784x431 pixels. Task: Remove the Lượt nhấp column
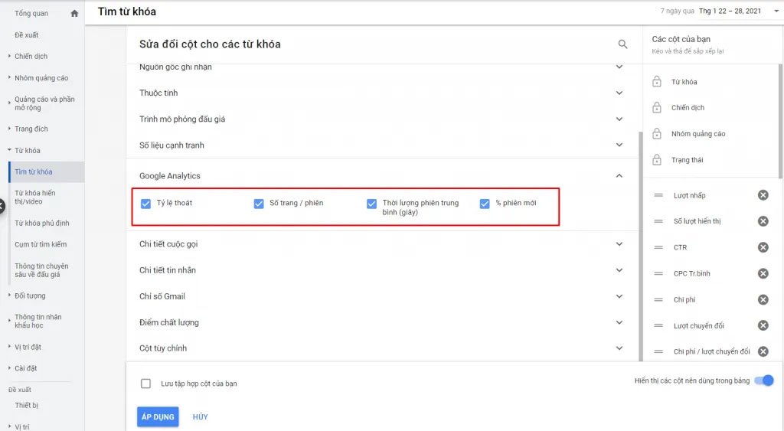763,195
